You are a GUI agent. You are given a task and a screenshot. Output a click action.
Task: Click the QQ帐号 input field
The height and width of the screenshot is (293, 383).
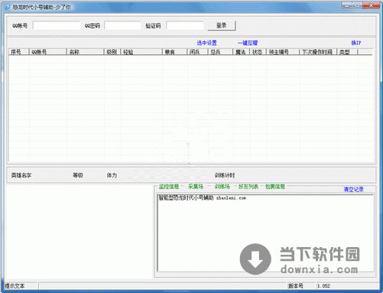(x=57, y=25)
